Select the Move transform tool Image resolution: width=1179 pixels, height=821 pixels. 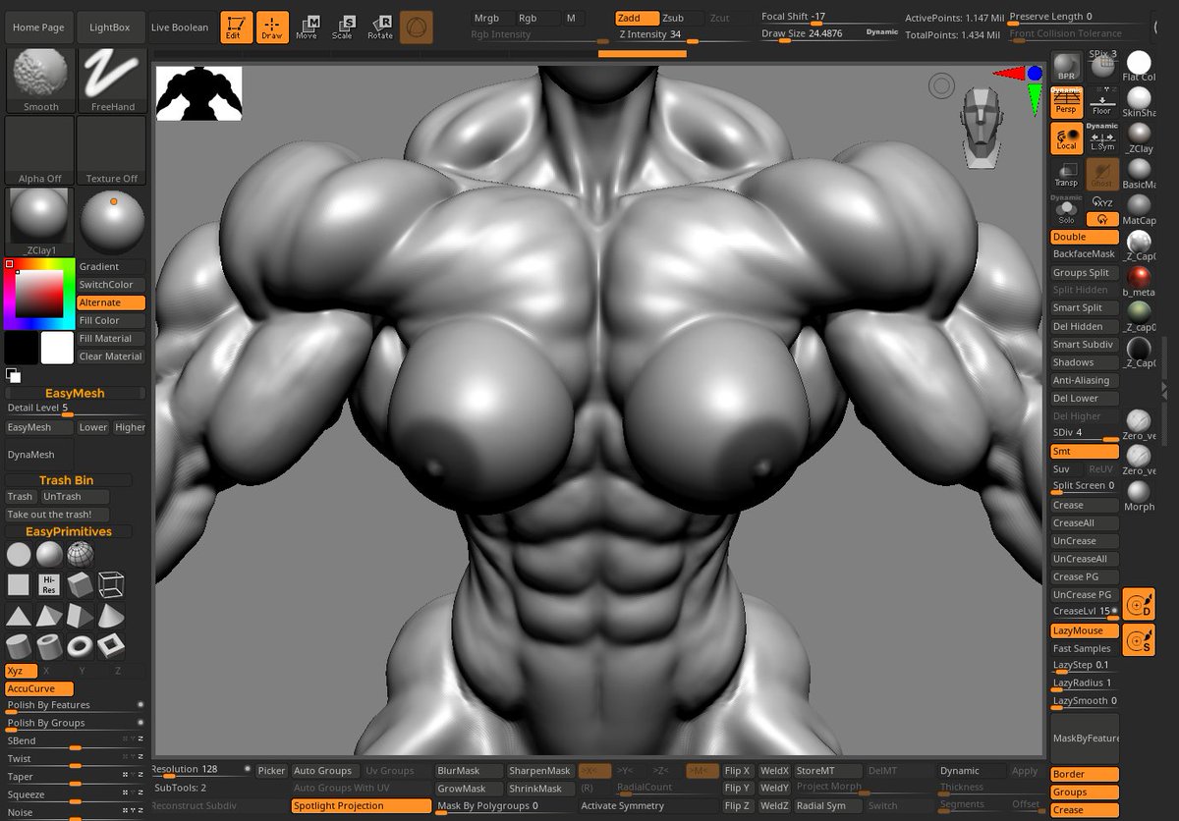(307, 27)
